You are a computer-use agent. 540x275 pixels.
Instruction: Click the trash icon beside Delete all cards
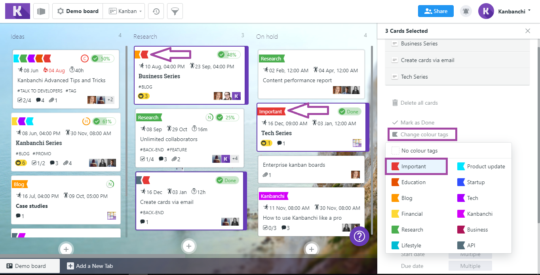pos(395,103)
